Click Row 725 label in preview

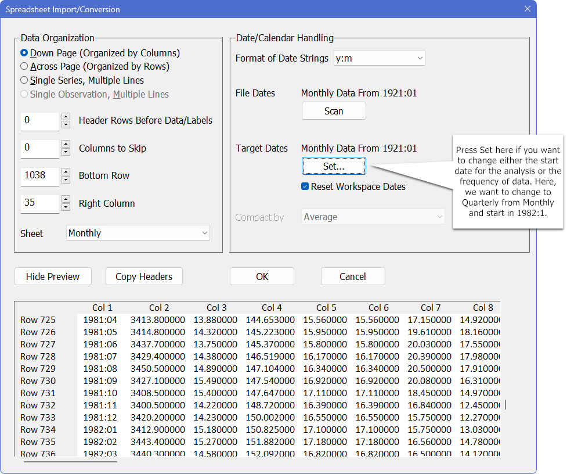pos(38,320)
